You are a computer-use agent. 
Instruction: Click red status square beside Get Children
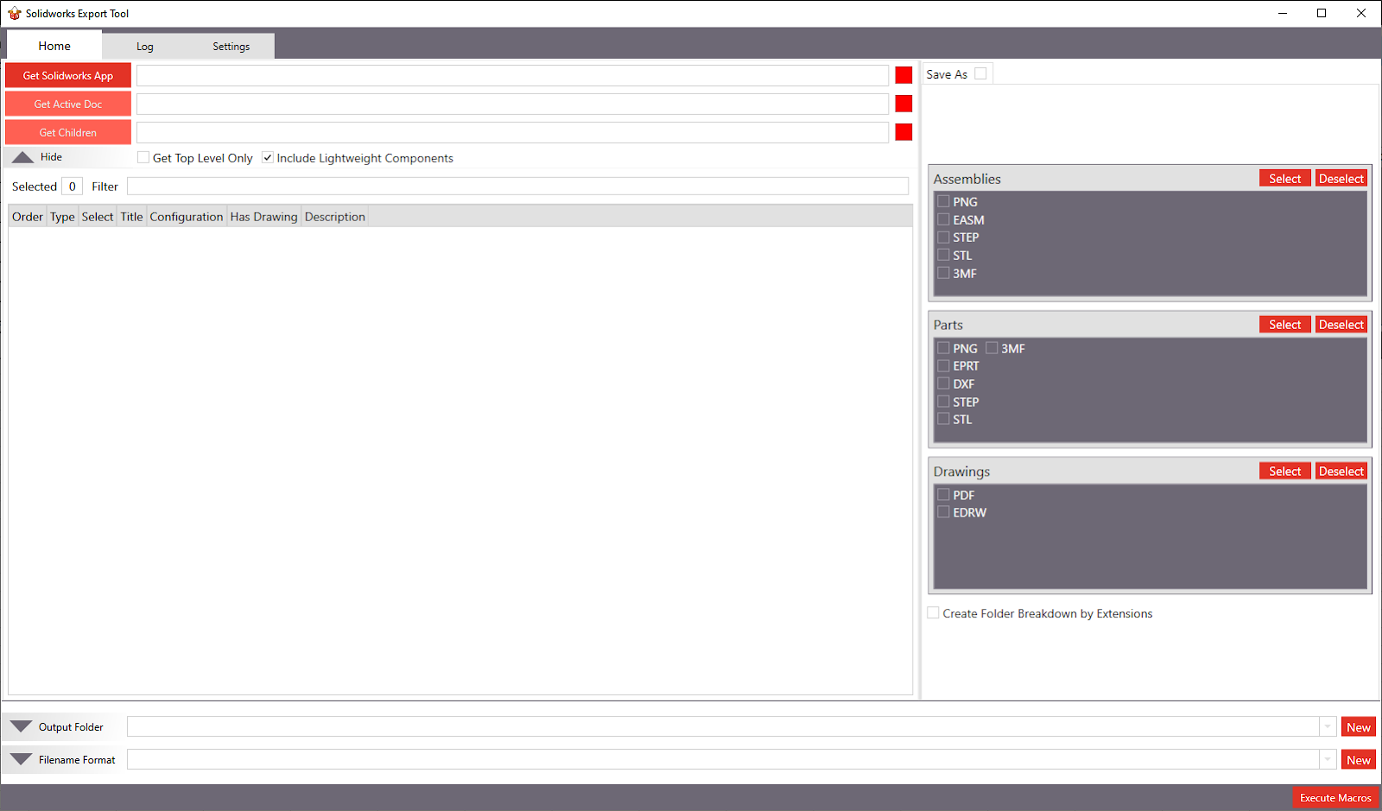[x=903, y=132]
